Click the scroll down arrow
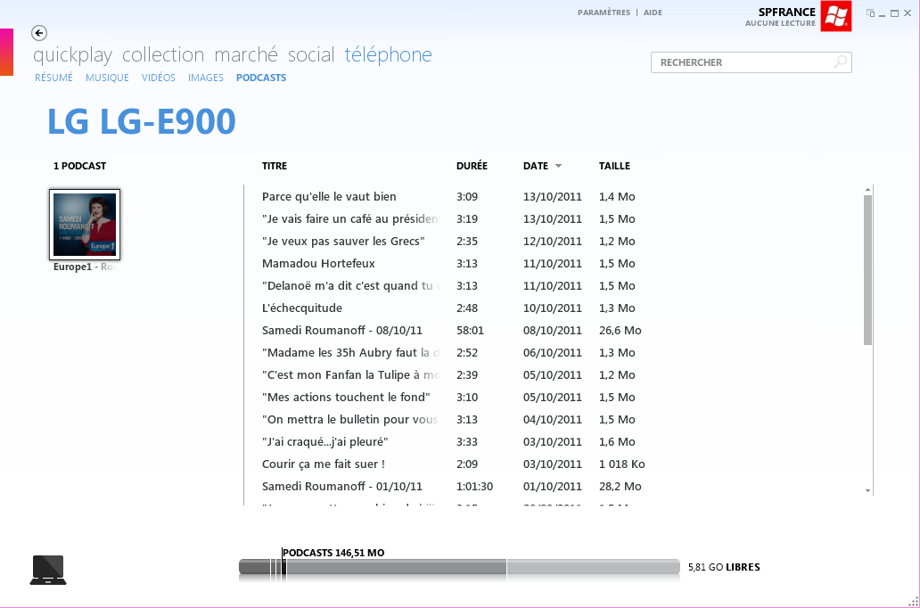920x608 pixels. tap(867, 490)
